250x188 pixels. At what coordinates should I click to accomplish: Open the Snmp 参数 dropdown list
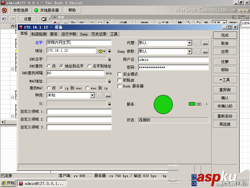pyautogui.click(x=189, y=51)
